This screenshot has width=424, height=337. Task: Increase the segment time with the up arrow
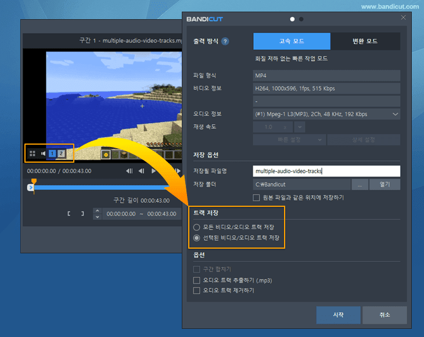click(x=98, y=211)
